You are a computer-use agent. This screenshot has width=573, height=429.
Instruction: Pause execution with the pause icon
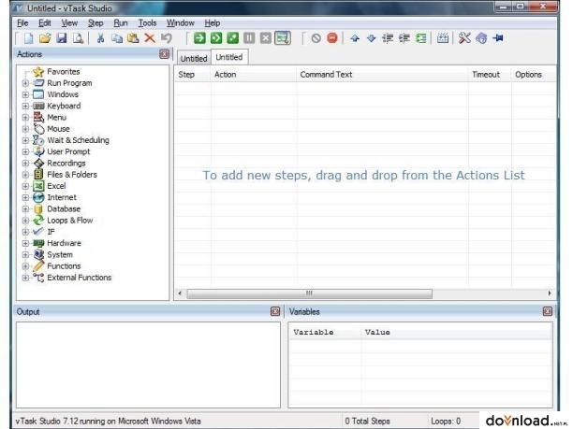(x=249, y=38)
